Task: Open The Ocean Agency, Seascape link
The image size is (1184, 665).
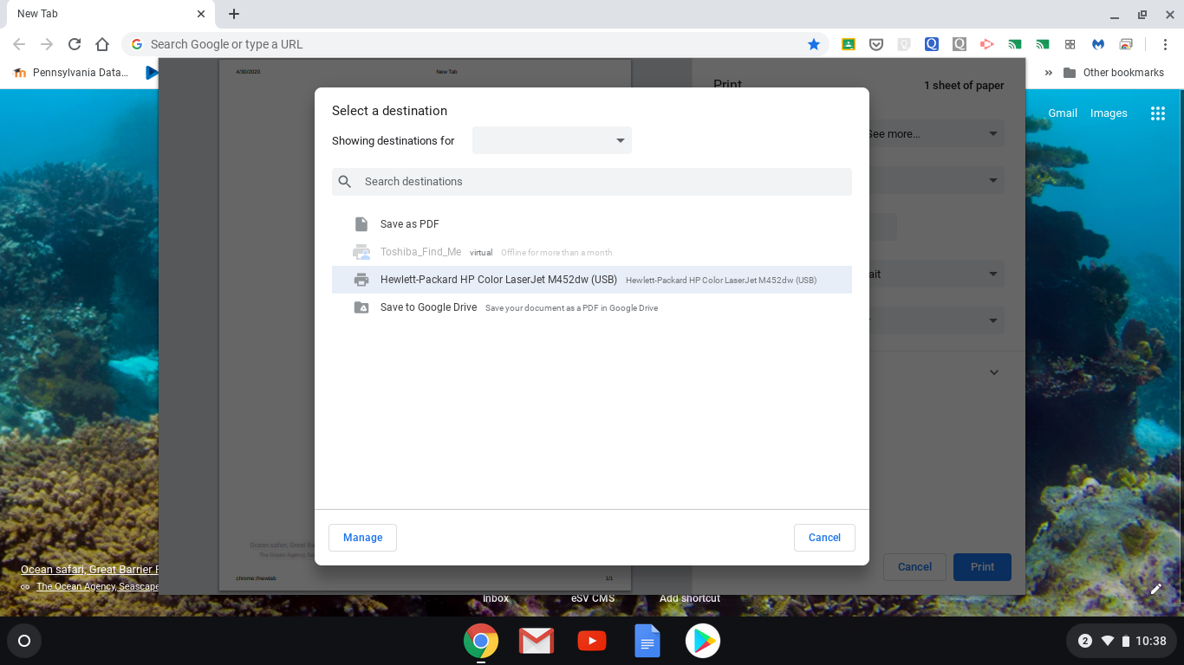Action: click(x=97, y=587)
